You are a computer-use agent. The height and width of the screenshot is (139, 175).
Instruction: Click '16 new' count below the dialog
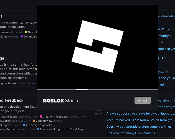(x=99, y=114)
